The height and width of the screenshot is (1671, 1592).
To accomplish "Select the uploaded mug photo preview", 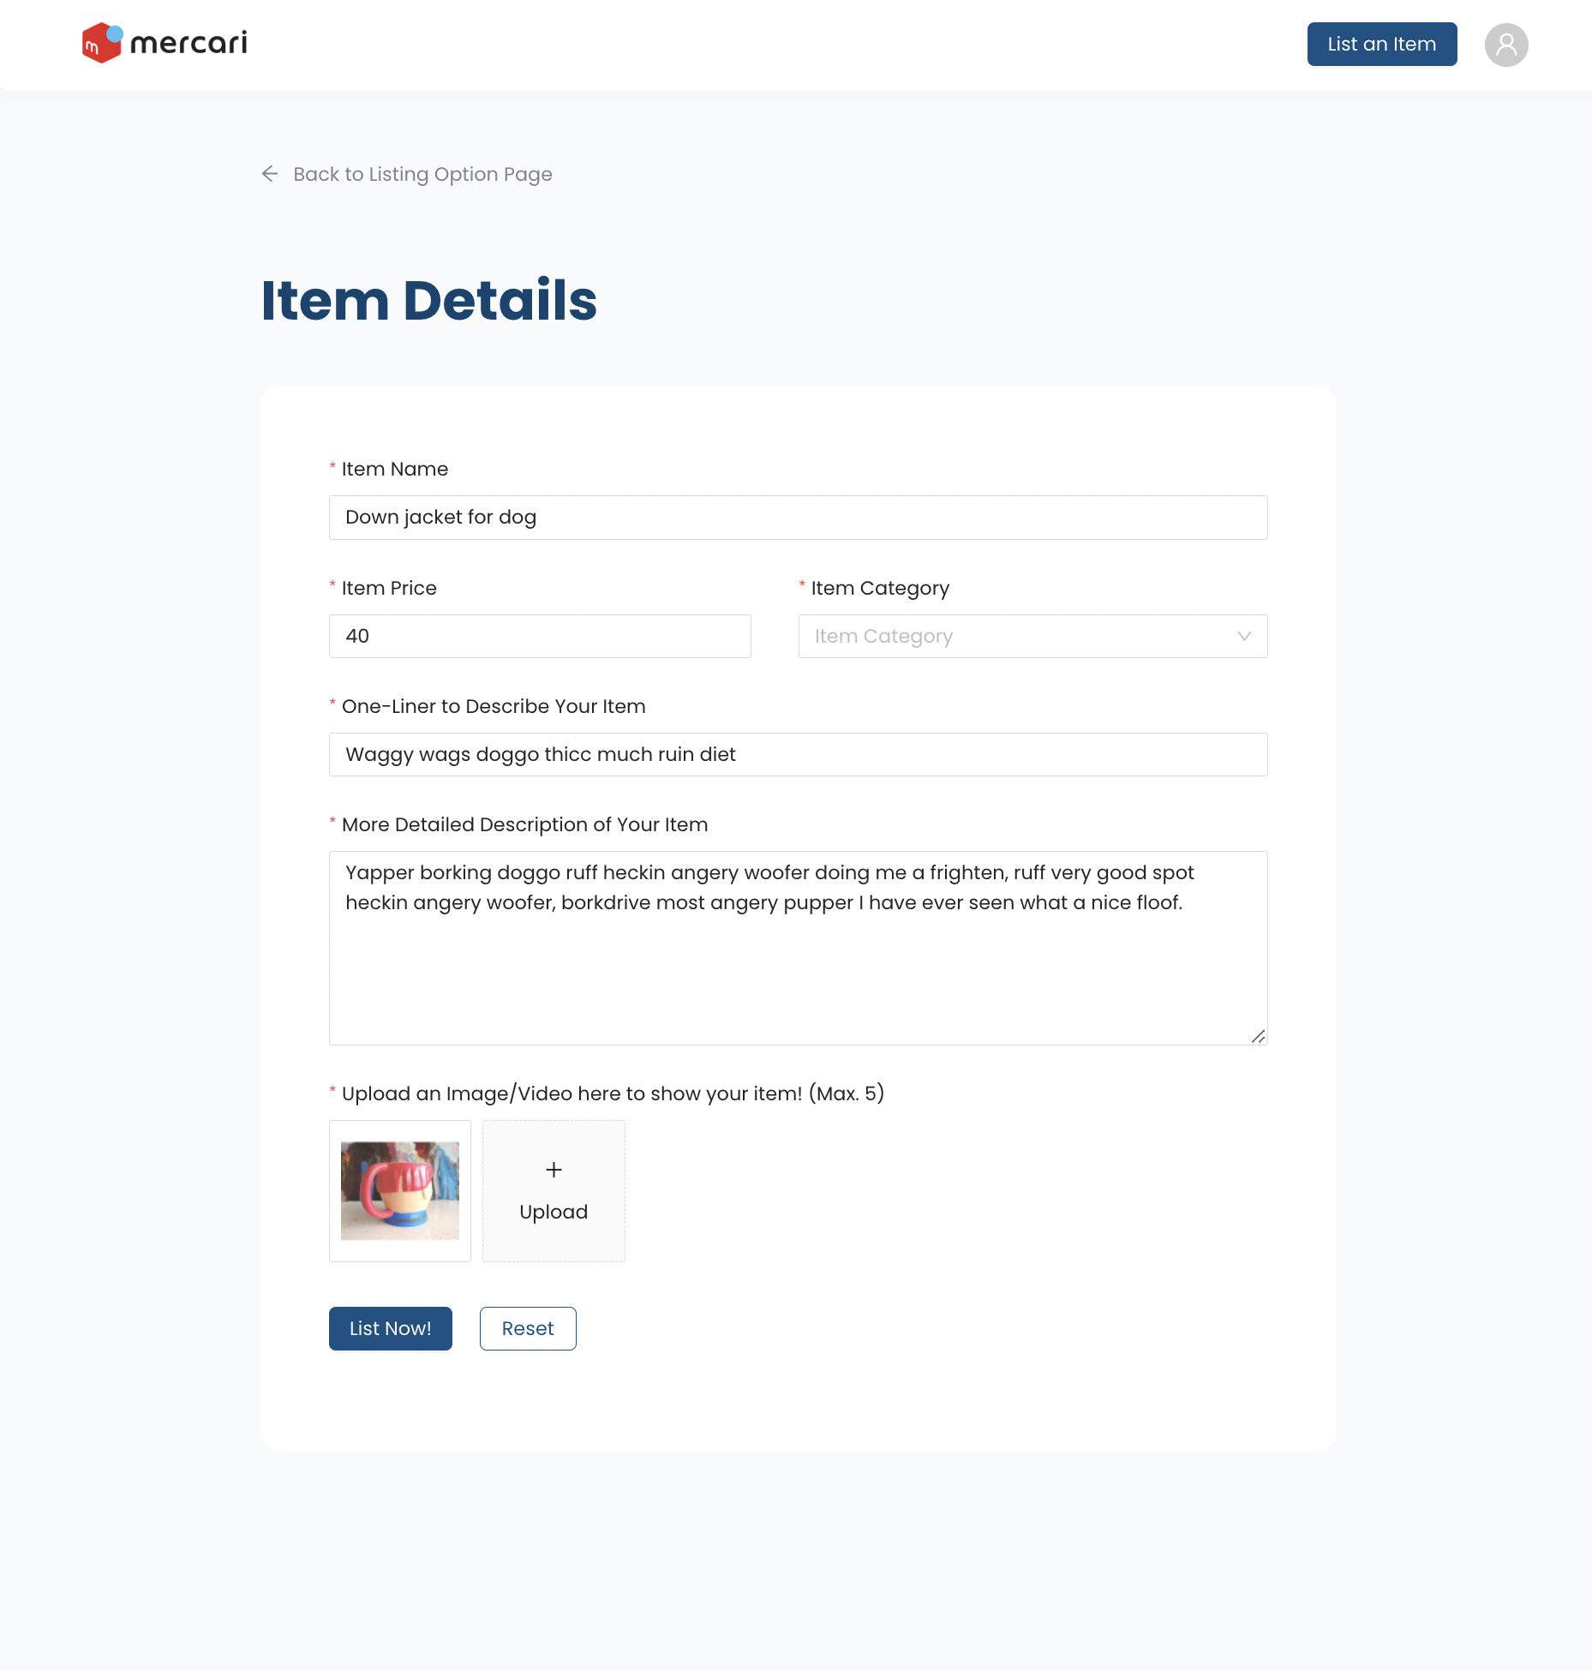I will pyautogui.click(x=399, y=1190).
